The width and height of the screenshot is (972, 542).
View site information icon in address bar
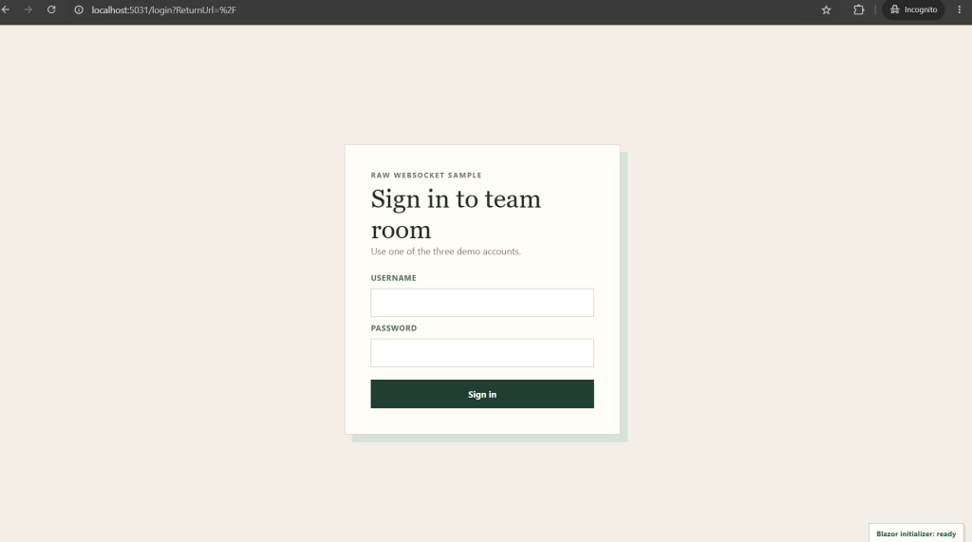pyautogui.click(x=79, y=9)
